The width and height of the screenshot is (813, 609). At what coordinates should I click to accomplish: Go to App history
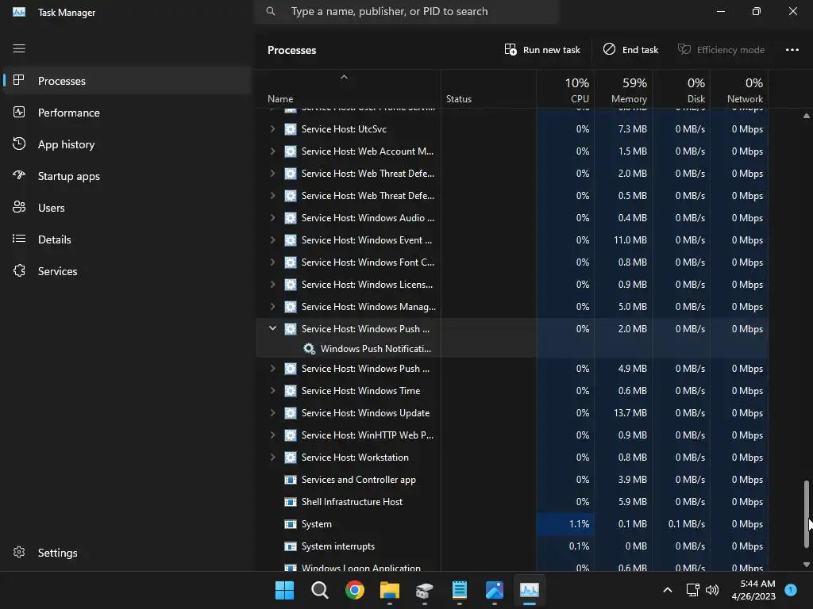tap(126, 144)
